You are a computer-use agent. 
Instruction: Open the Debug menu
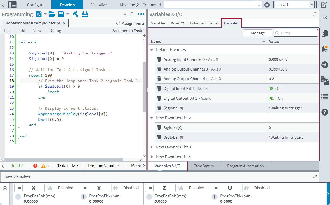pyautogui.click(x=55, y=31)
